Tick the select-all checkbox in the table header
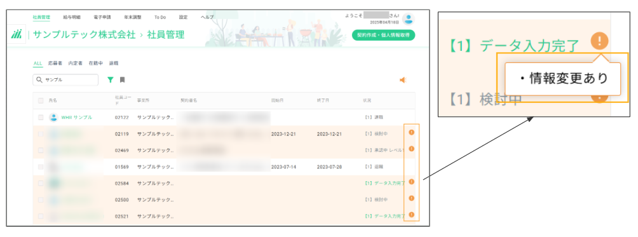The width and height of the screenshot is (638, 237). (x=41, y=100)
